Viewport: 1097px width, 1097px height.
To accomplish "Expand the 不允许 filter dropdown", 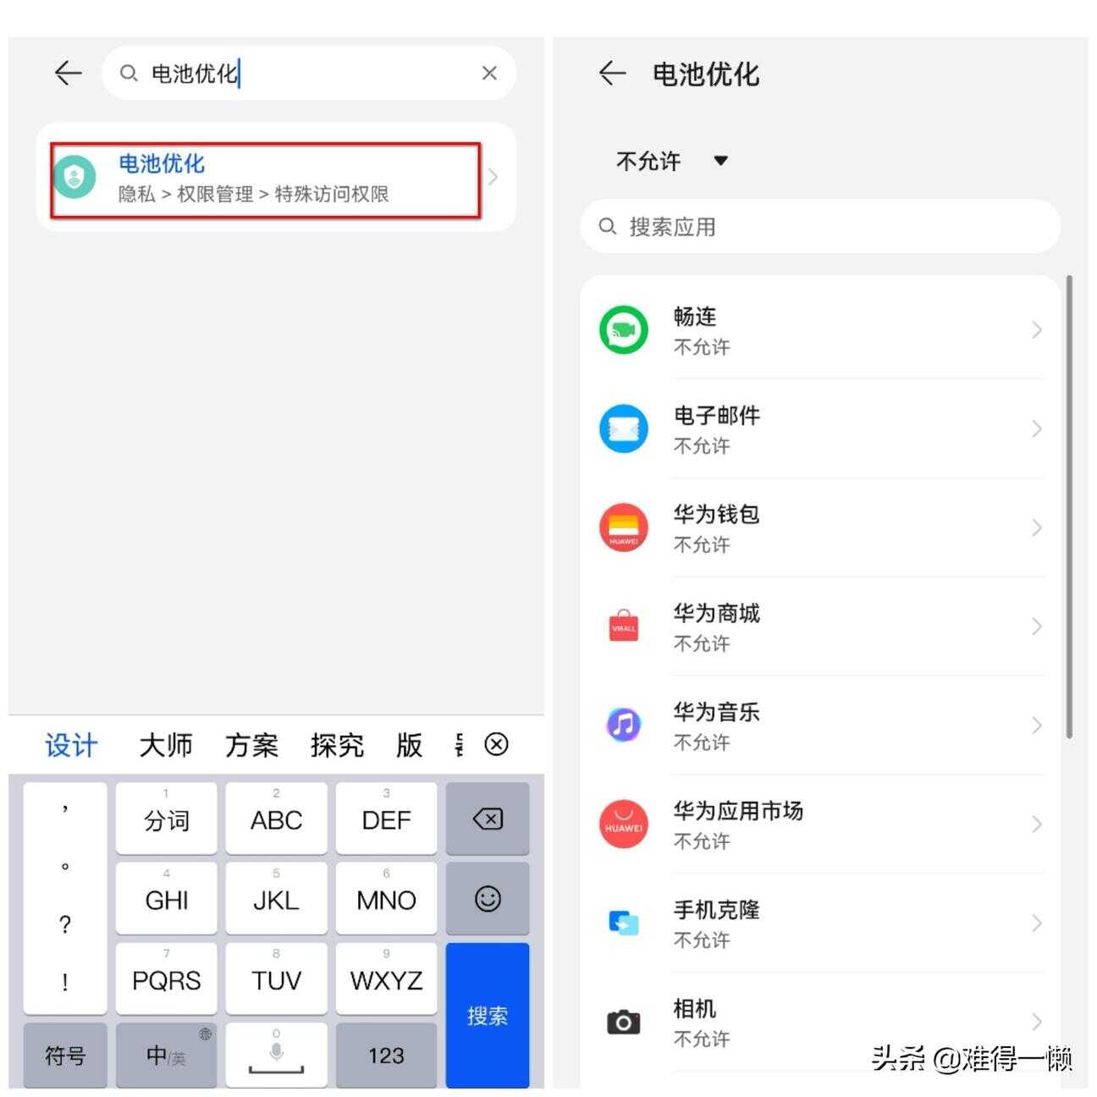I will point(672,161).
